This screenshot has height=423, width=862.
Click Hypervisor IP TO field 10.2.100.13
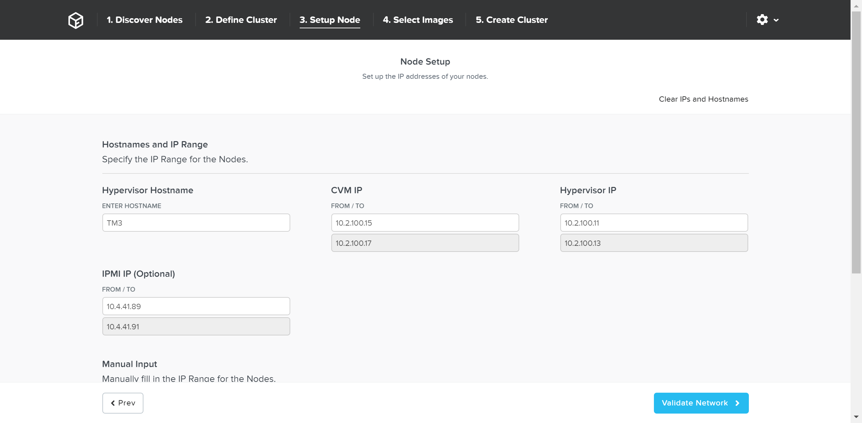tap(654, 243)
